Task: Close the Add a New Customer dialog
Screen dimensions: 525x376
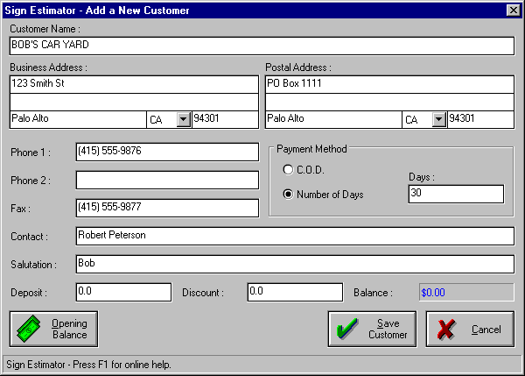Action: click(513, 10)
